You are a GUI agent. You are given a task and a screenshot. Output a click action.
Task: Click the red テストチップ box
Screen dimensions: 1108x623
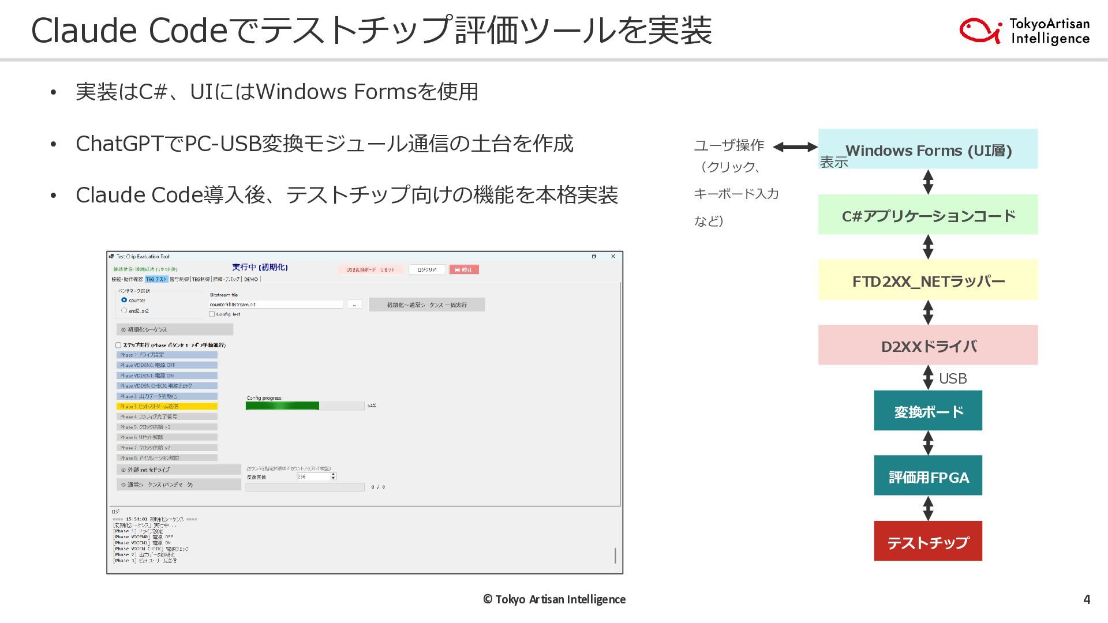click(x=928, y=541)
